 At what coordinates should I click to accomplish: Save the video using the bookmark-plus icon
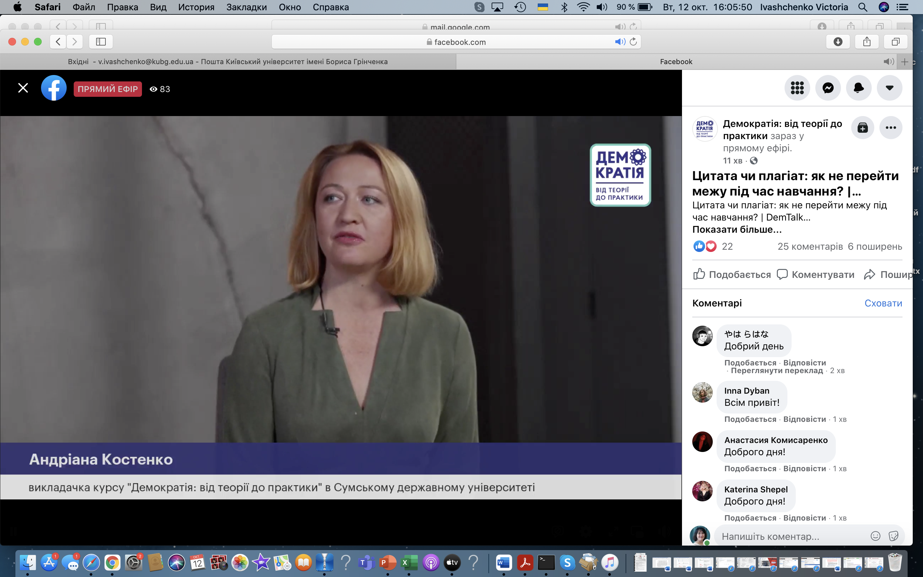click(x=862, y=128)
